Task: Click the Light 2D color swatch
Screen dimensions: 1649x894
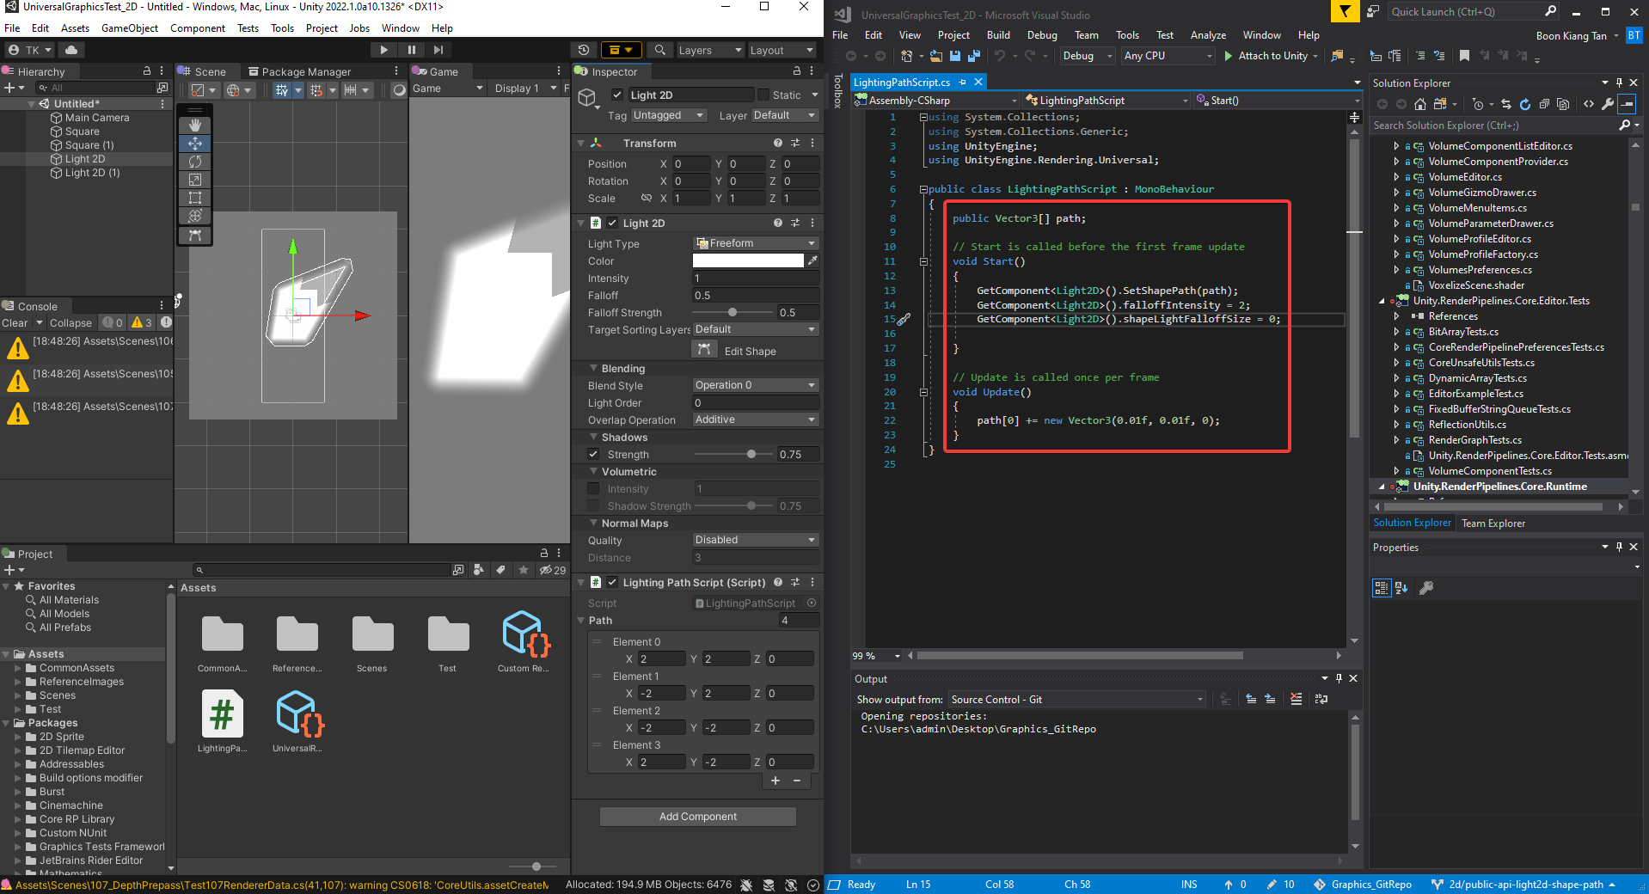Action: click(748, 260)
